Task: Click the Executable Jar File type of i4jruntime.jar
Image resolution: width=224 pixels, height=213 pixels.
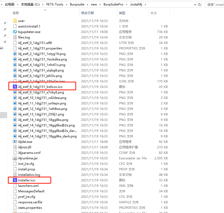Action: pyautogui.click(x=133, y=158)
